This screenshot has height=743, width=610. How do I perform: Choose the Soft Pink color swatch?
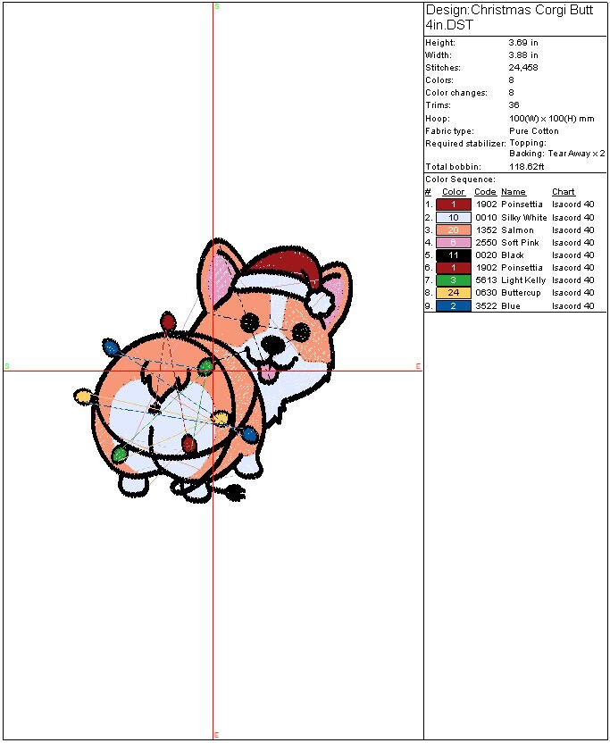(453, 243)
